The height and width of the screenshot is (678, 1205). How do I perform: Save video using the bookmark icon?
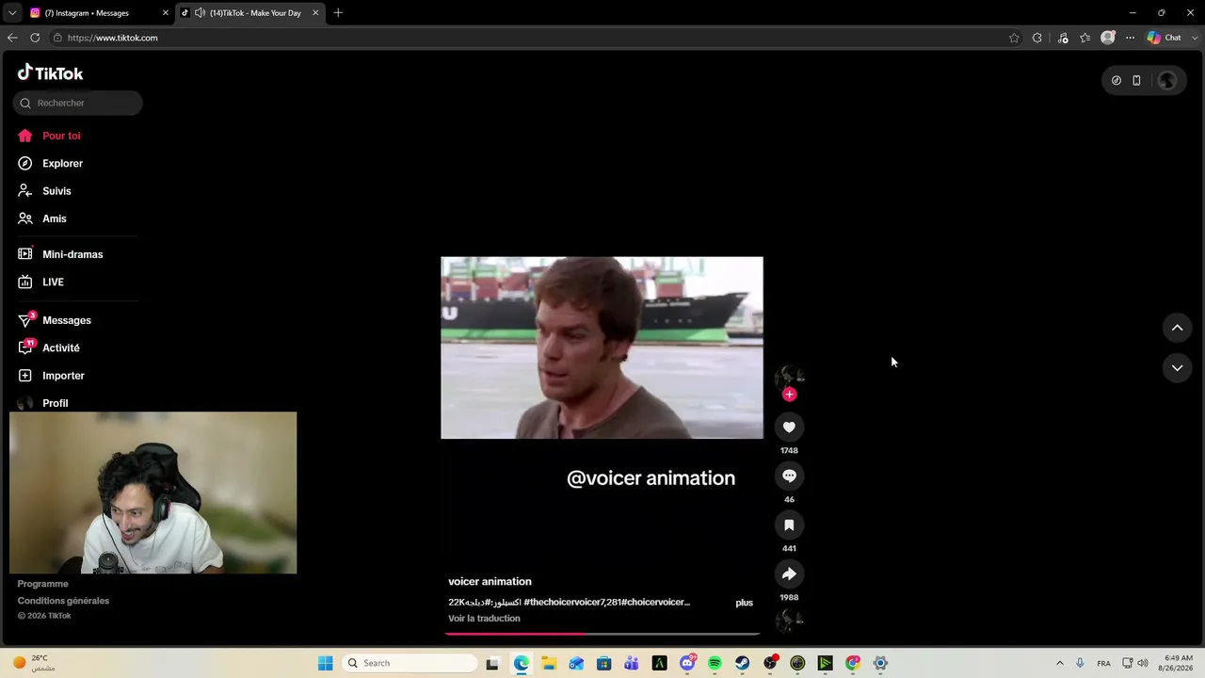click(x=789, y=525)
